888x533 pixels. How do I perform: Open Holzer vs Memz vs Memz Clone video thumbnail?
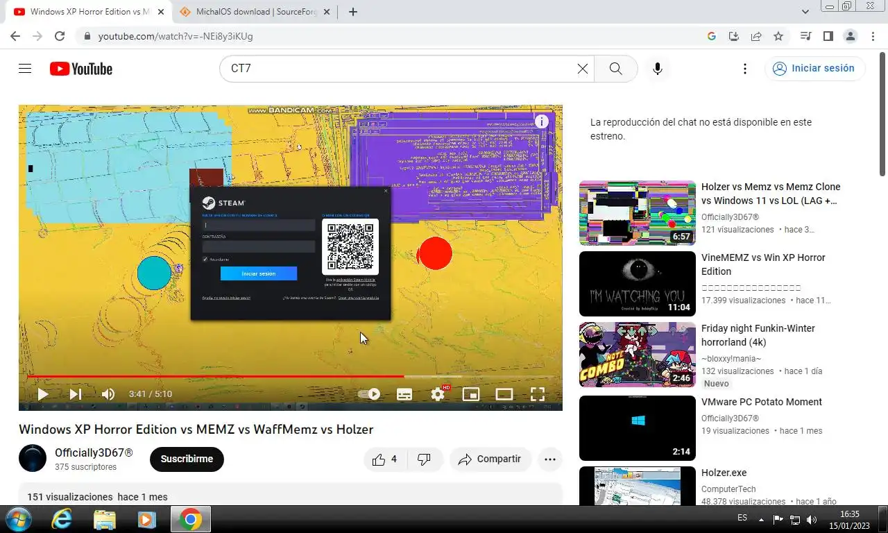tap(638, 213)
